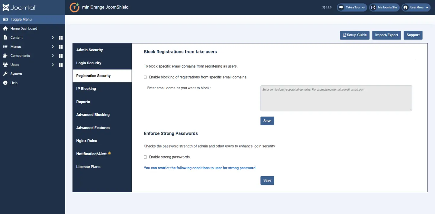Click the Users group icon
This screenshot has width=435, height=214.
[5, 65]
